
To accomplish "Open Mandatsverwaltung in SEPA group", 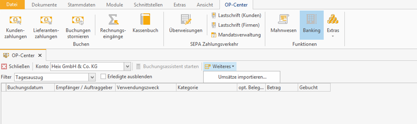I will (239, 35).
